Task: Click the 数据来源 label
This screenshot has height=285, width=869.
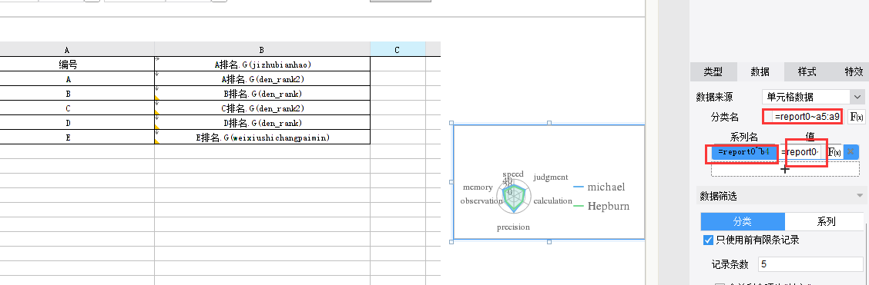Action: point(714,97)
